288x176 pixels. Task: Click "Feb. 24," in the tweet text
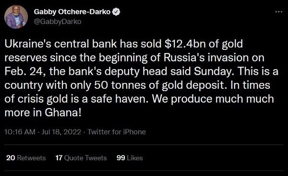[25, 71]
